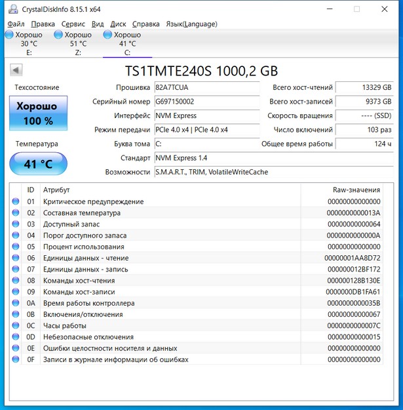This screenshot has width=403, height=410.
Task: Click status dot for 05 Процент использования
Action: coord(16,246)
